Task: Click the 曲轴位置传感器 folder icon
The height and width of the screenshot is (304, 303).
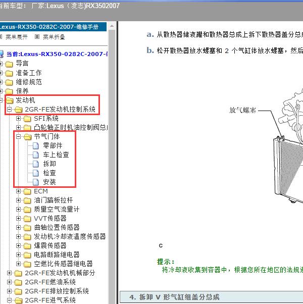Action: [27, 228]
